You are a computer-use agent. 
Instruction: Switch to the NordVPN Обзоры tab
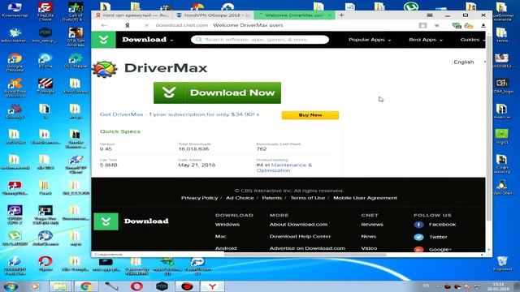point(213,15)
